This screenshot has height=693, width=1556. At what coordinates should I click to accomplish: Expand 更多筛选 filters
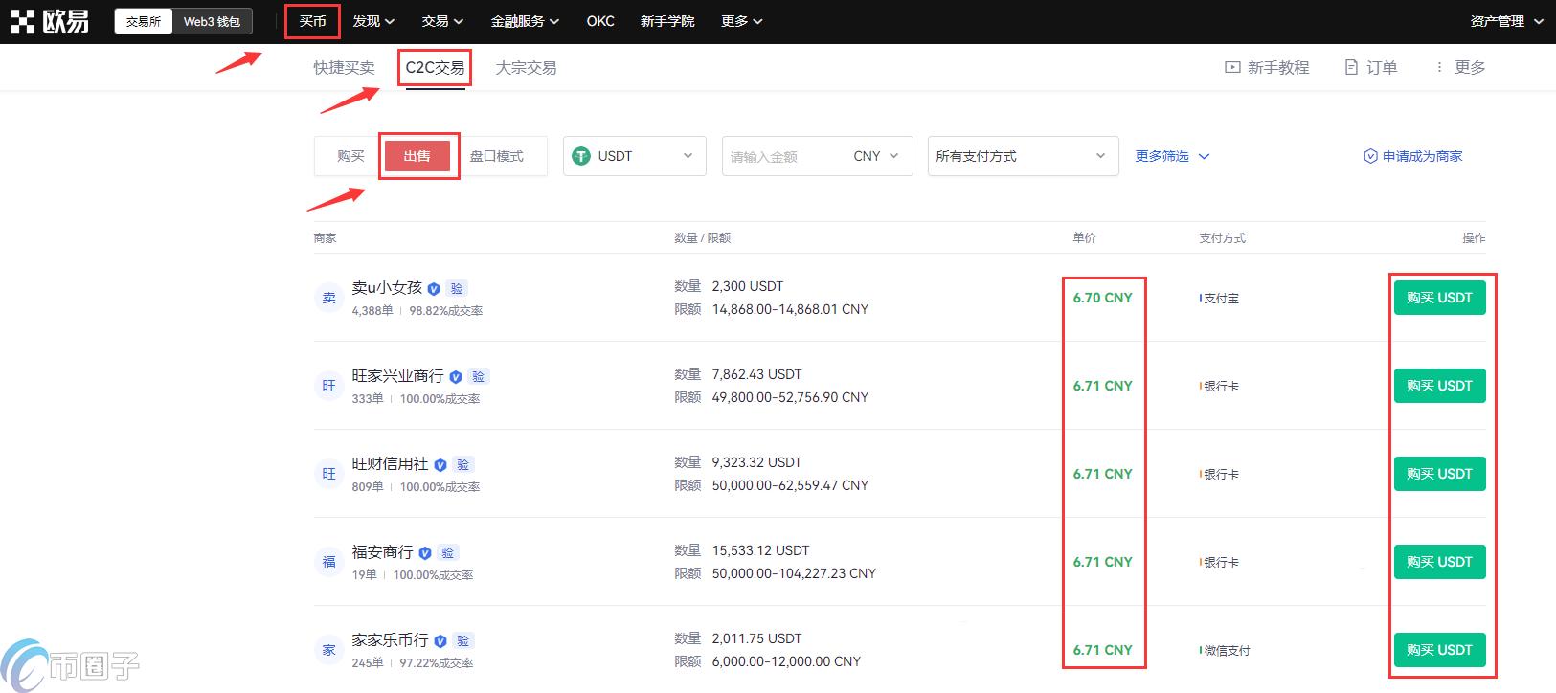(x=1172, y=156)
